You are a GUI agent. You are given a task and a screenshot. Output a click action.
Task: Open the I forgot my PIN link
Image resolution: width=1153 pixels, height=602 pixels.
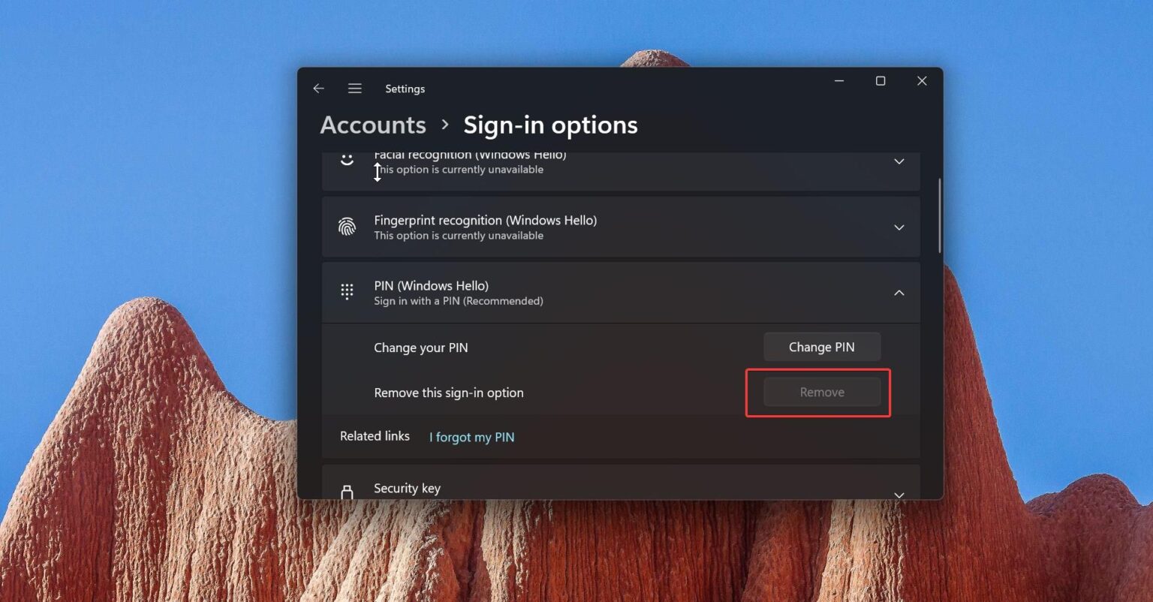pyautogui.click(x=471, y=436)
